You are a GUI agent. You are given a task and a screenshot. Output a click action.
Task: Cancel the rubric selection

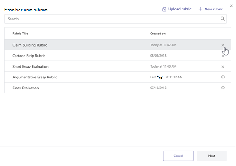[178, 156]
